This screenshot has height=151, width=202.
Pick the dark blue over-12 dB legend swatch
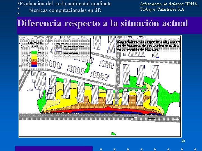pos(34,66)
